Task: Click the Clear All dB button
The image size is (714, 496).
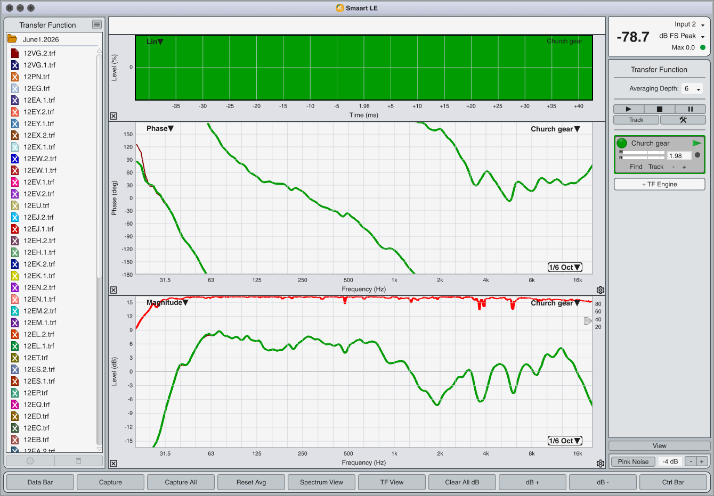Action: (x=462, y=482)
